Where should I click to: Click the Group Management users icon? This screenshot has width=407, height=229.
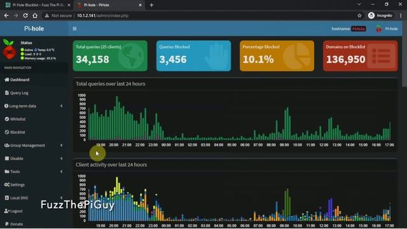pos(7,145)
